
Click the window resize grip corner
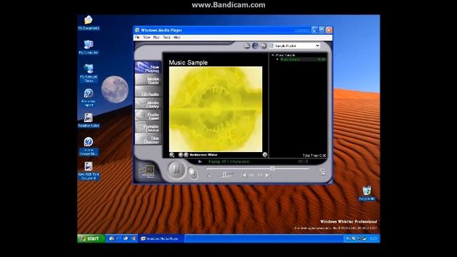(x=330, y=181)
